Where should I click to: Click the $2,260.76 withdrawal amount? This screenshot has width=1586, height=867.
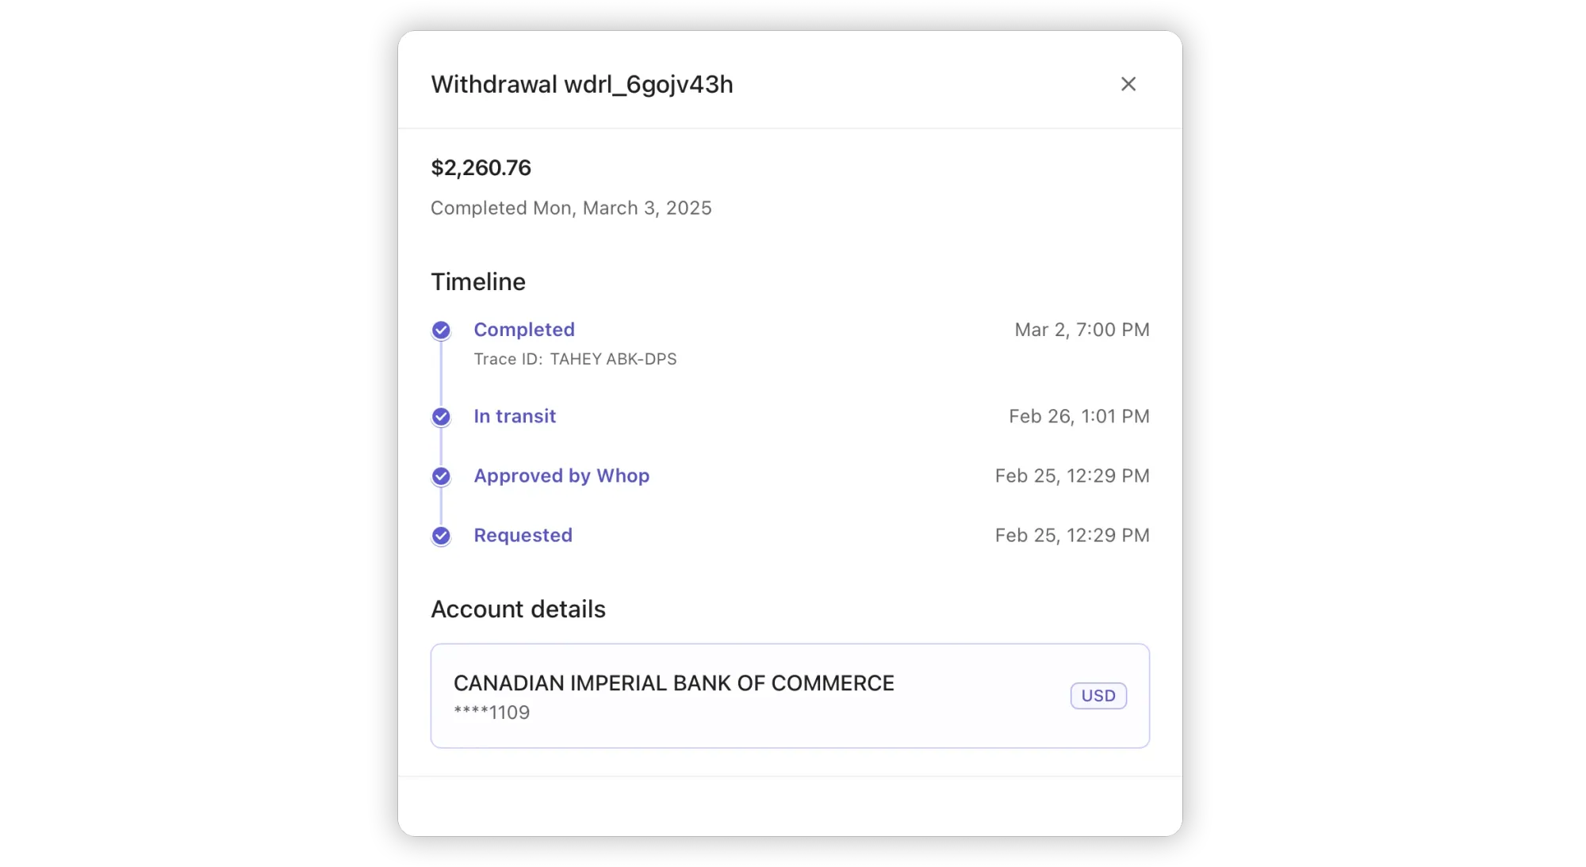click(x=481, y=168)
